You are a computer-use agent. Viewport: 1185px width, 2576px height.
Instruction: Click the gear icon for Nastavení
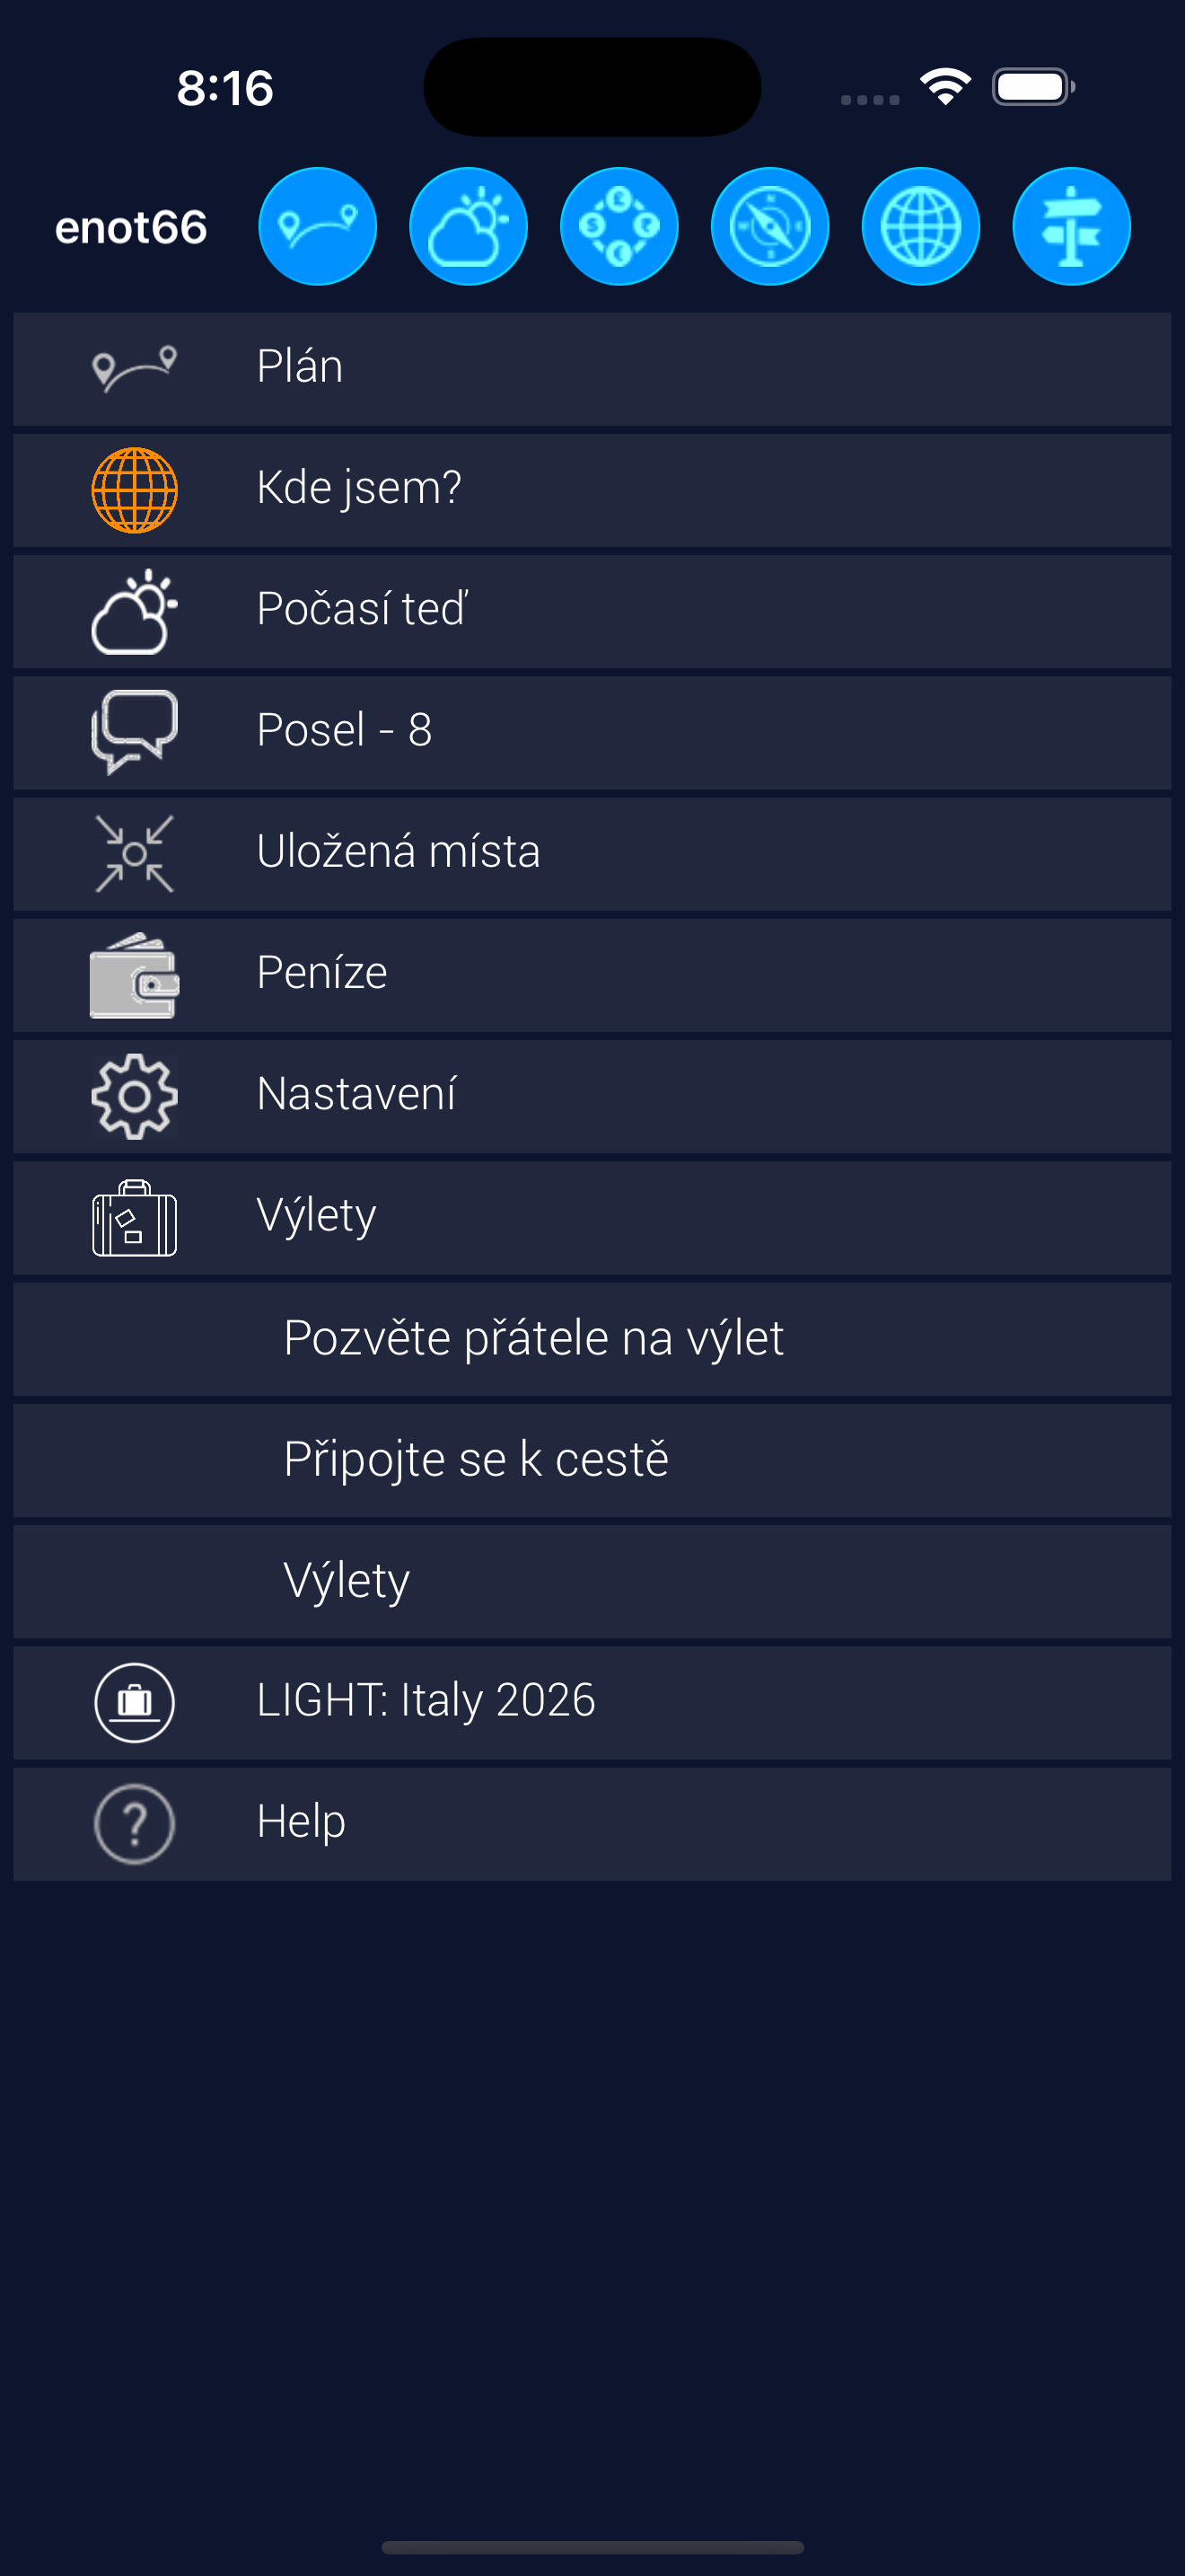134,1096
